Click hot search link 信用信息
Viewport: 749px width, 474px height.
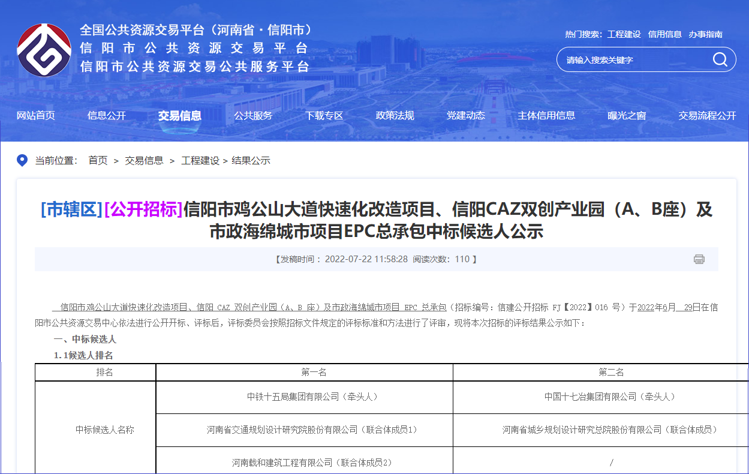664,34
